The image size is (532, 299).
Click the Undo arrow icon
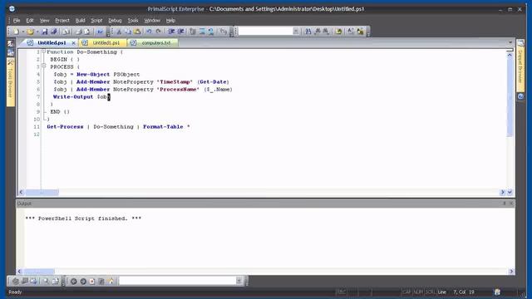click(149, 32)
